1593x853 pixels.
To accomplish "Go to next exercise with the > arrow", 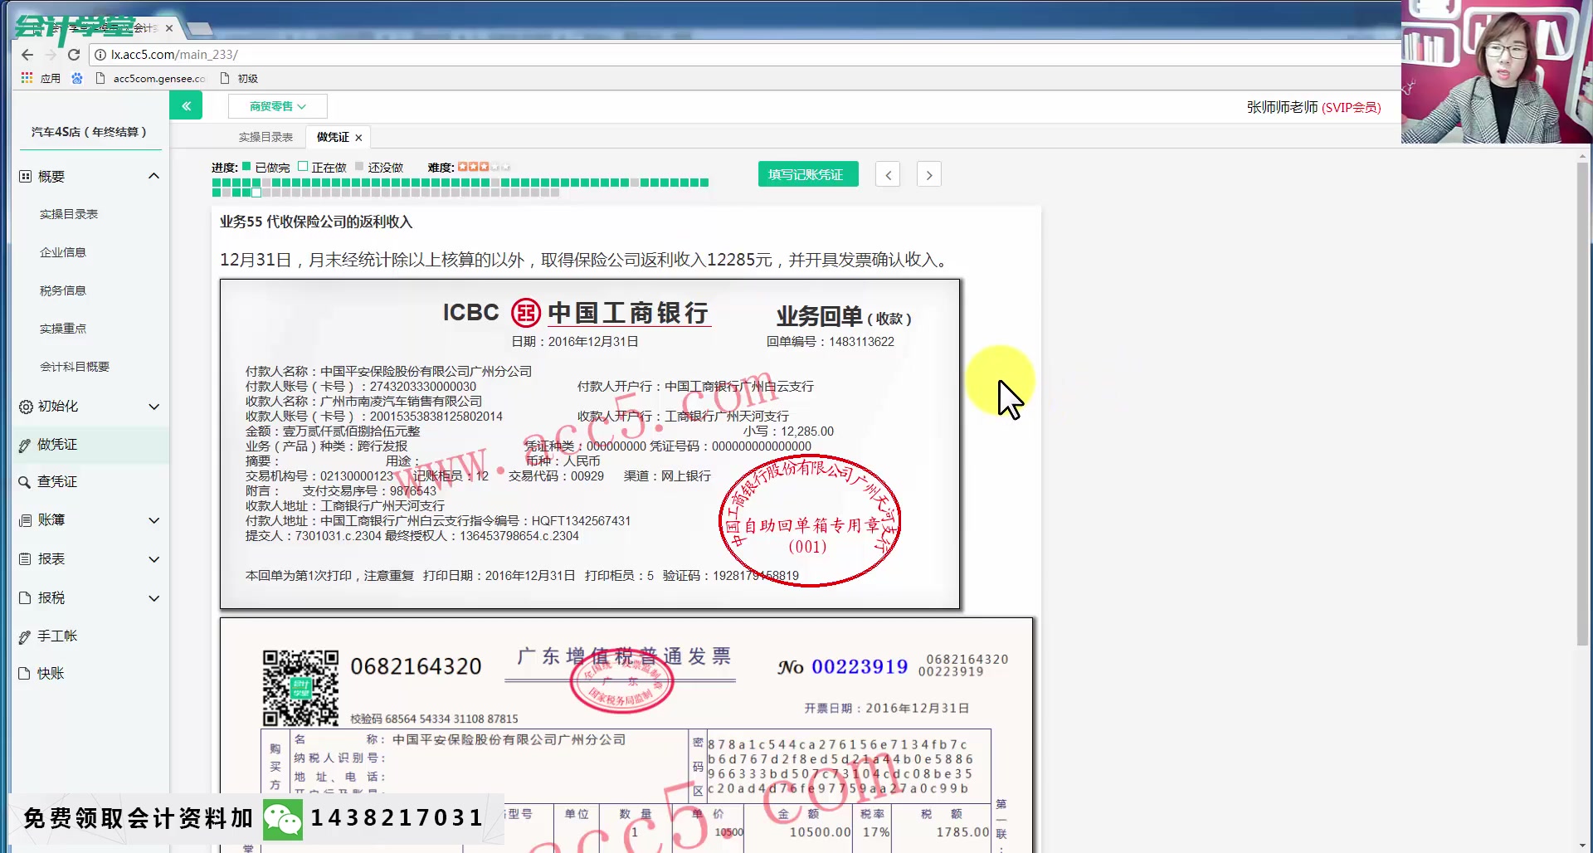I will (x=928, y=173).
